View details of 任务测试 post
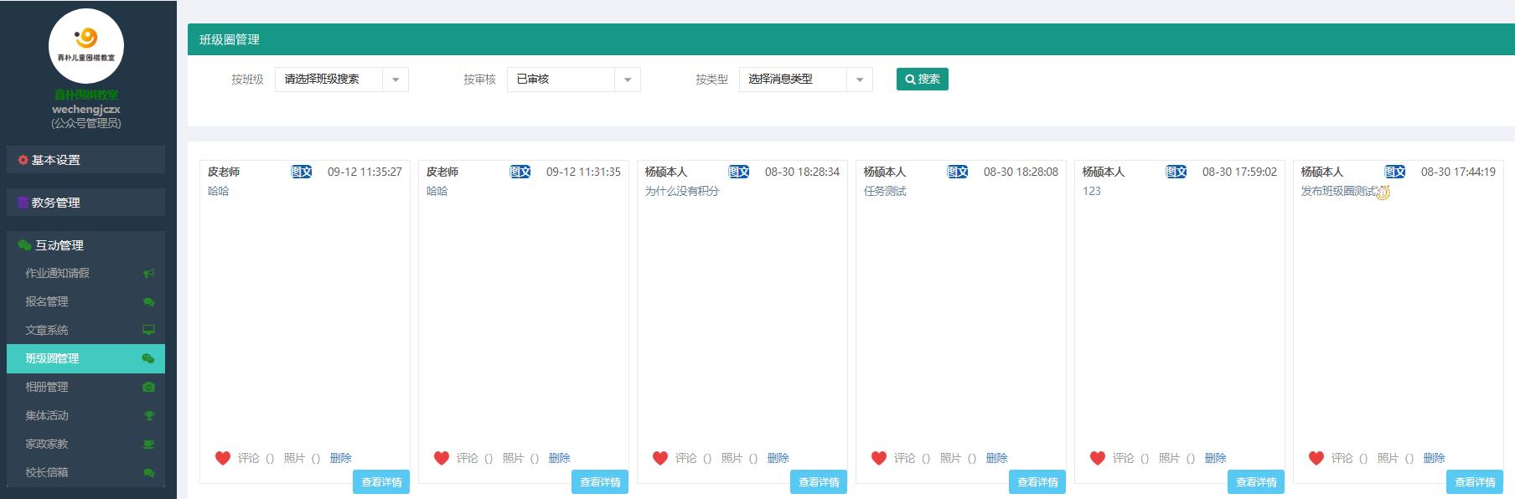Screen dimensions: 1515x499 click(1037, 482)
